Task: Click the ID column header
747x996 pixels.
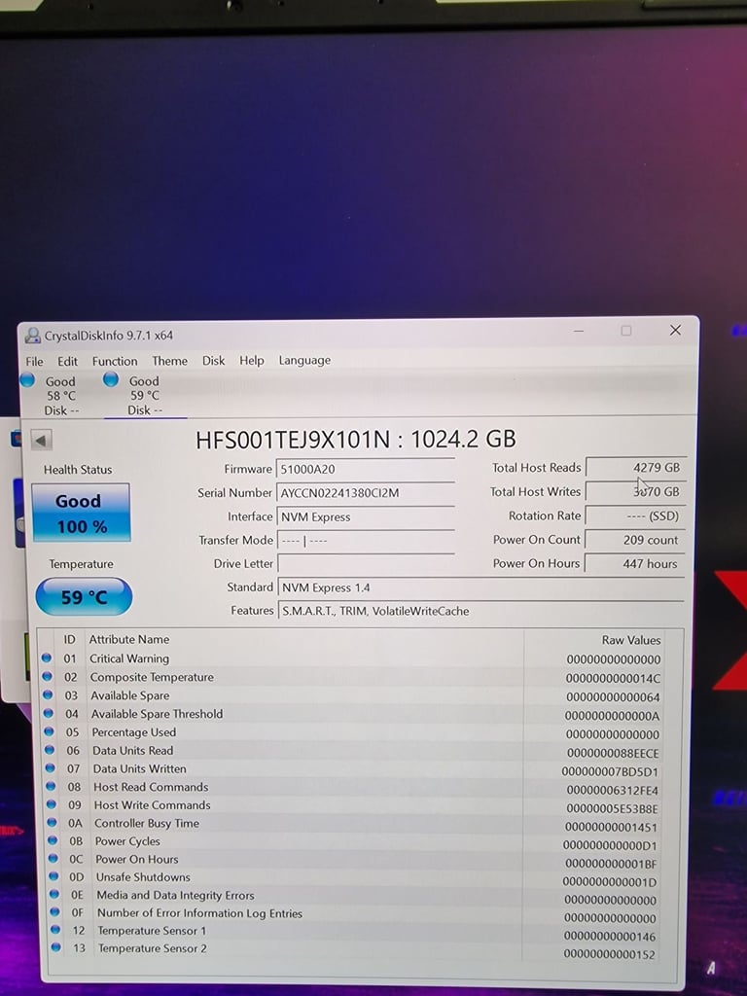Action: pos(69,640)
